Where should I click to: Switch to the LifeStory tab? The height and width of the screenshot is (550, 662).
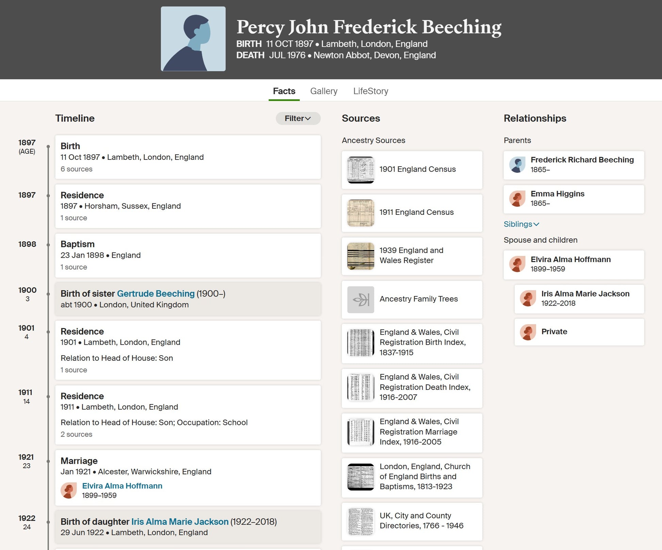click(370, 91)
